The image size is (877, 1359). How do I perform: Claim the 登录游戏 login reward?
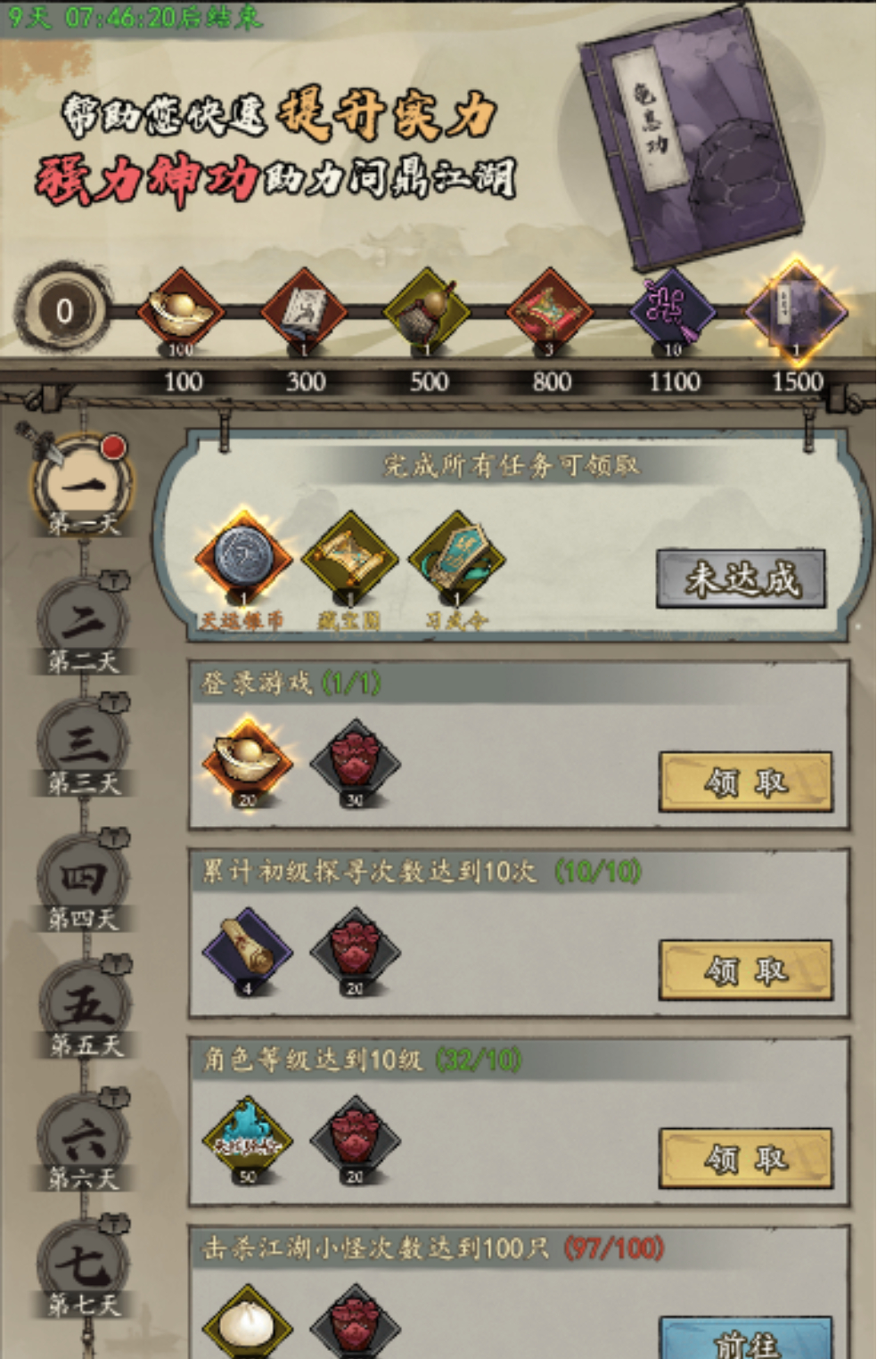tap(746, 782)
